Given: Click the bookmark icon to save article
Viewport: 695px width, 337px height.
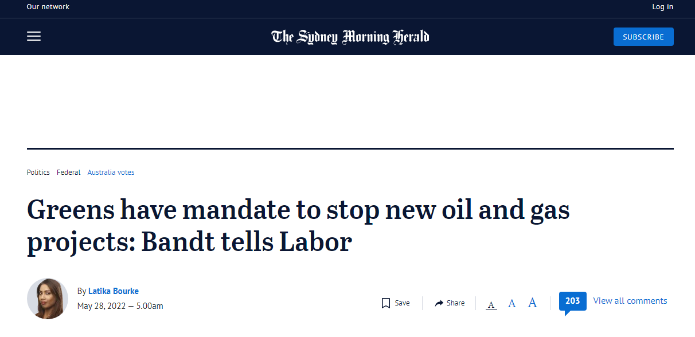Looking at the screenshot, I should (386, 303).
